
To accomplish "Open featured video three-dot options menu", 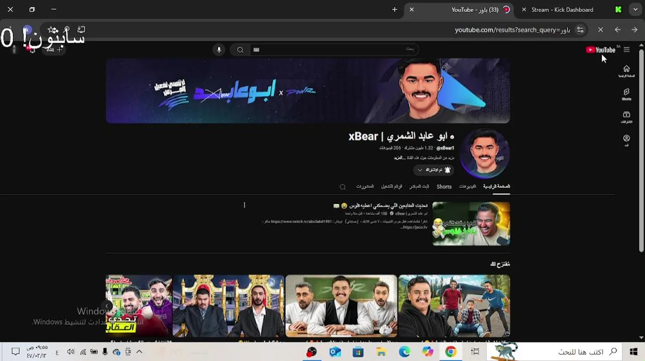I will [x=244, y=205].
